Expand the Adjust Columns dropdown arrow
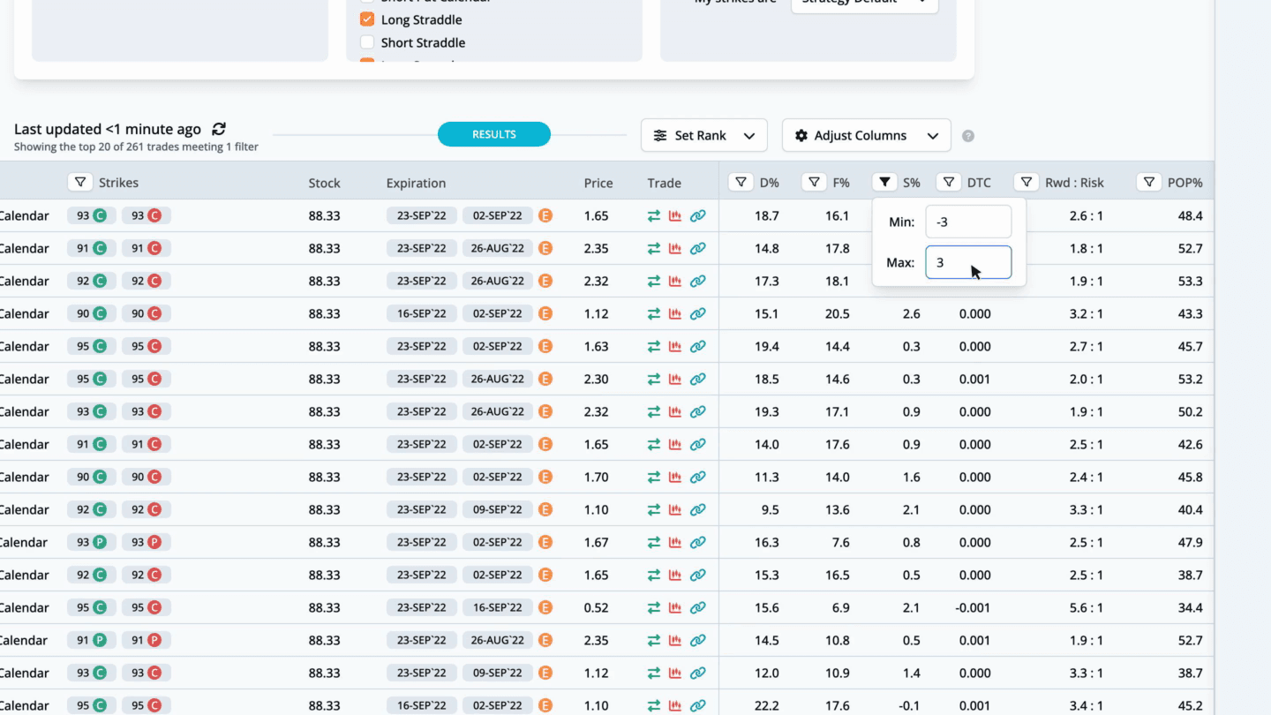This screenshot has width=1271, height=715. click(x=933, y=136)
